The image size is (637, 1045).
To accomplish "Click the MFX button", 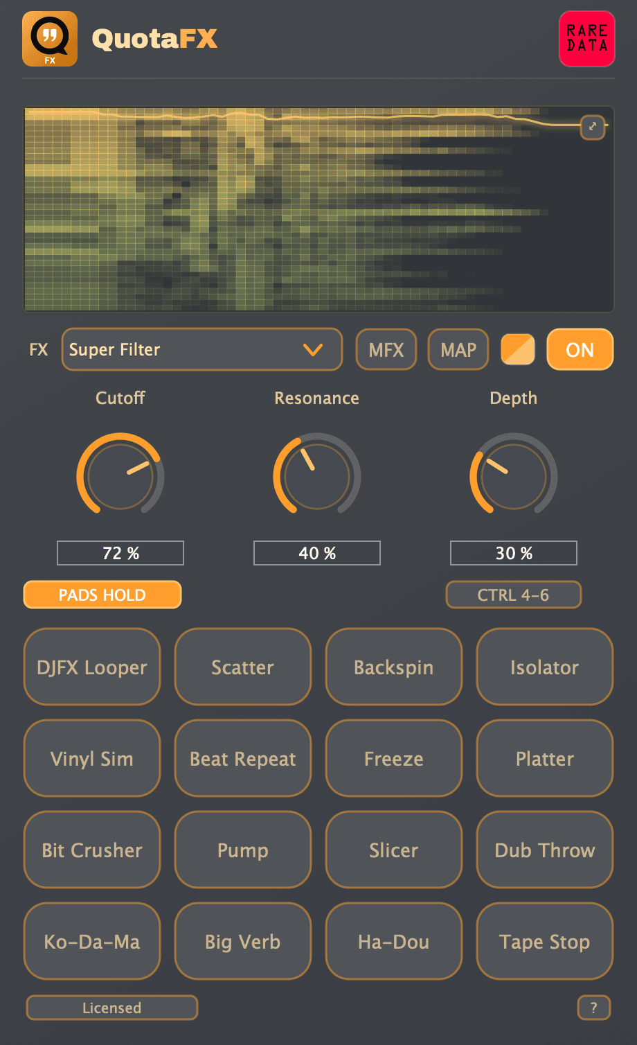I will pos(386,350).
